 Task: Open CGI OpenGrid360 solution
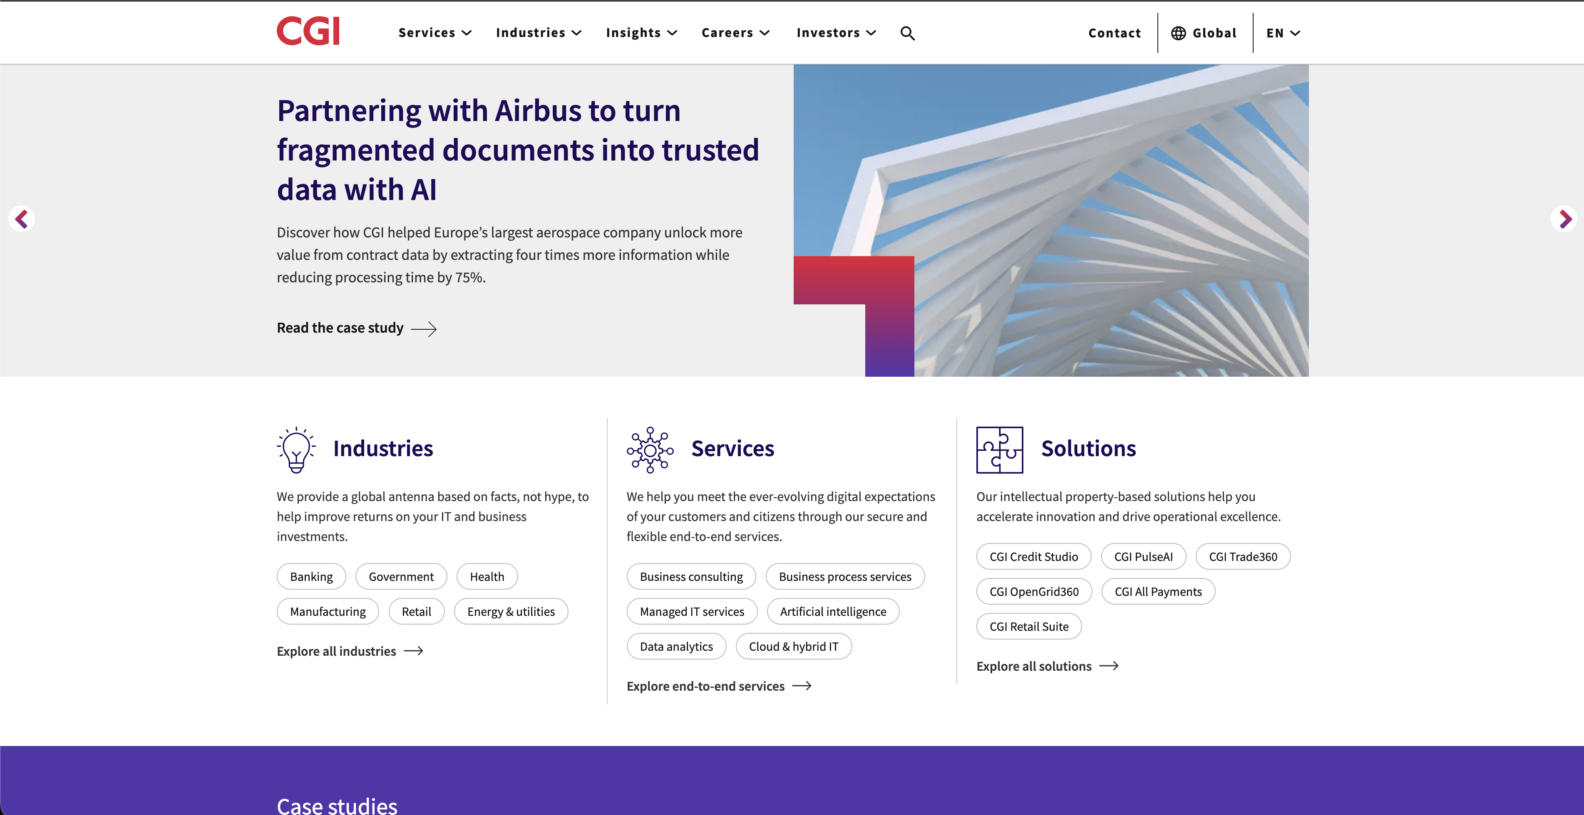pyautogui.click(x=1034, y=591)
